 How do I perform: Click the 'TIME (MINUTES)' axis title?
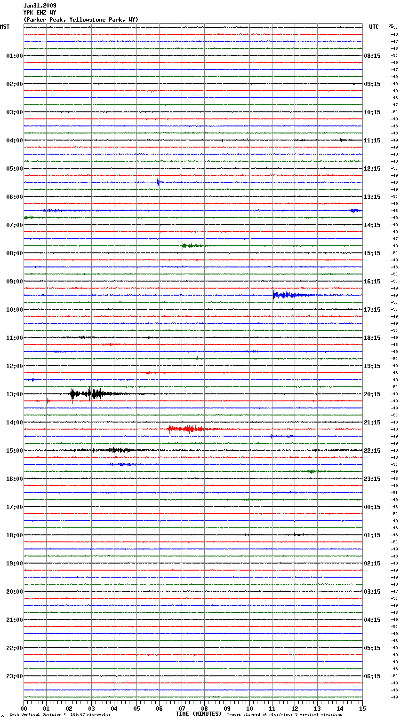pyautogui.click(x=199, y=714)
